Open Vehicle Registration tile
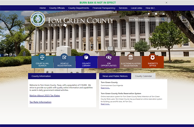This screenshot has height=127, width=194. coord(64,62)
